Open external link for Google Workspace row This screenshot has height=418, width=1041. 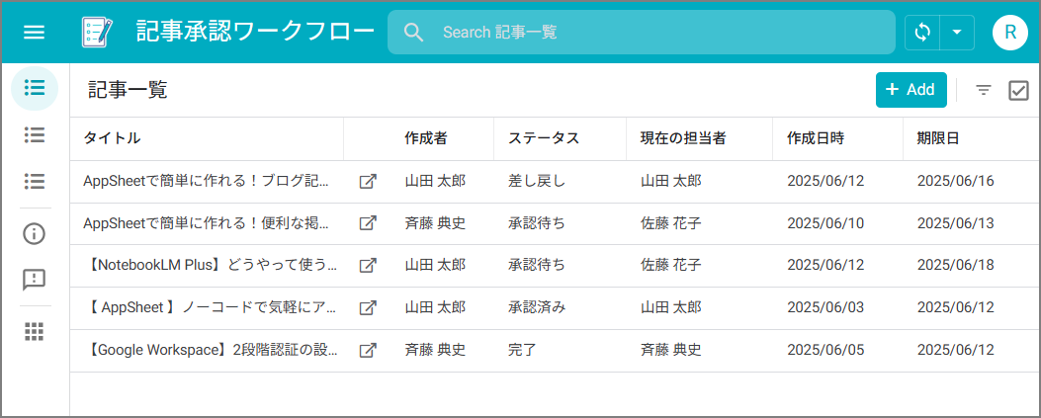point(368,351)
